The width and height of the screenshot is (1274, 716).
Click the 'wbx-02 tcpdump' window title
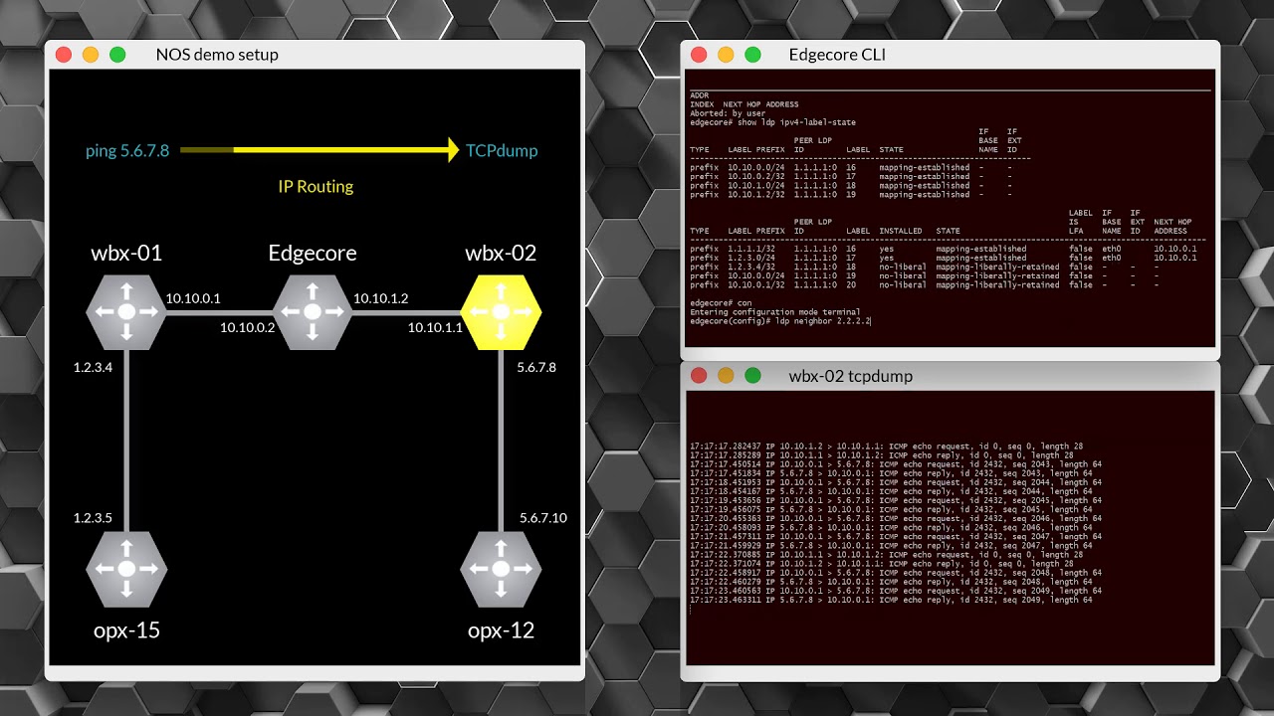tap(850, 376)
